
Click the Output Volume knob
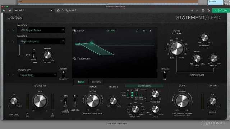point(213,101)
